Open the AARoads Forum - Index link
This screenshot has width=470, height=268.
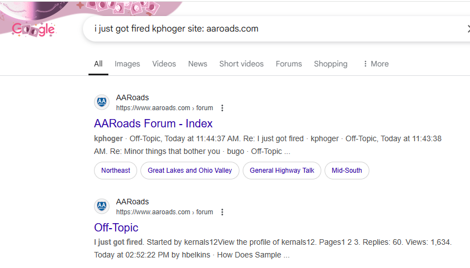[x=153, y=123]
